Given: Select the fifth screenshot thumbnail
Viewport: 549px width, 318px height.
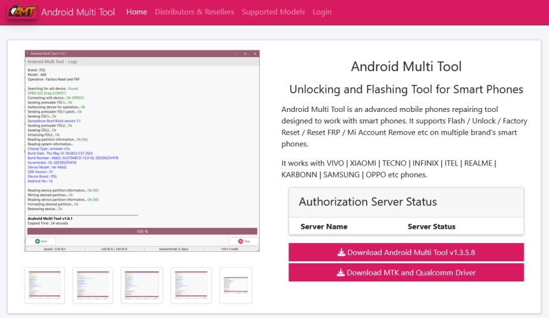Looking at the screenshot, I should point(236,286).
